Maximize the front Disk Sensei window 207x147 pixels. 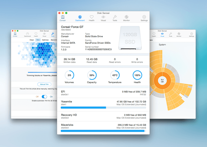(66, 13)
